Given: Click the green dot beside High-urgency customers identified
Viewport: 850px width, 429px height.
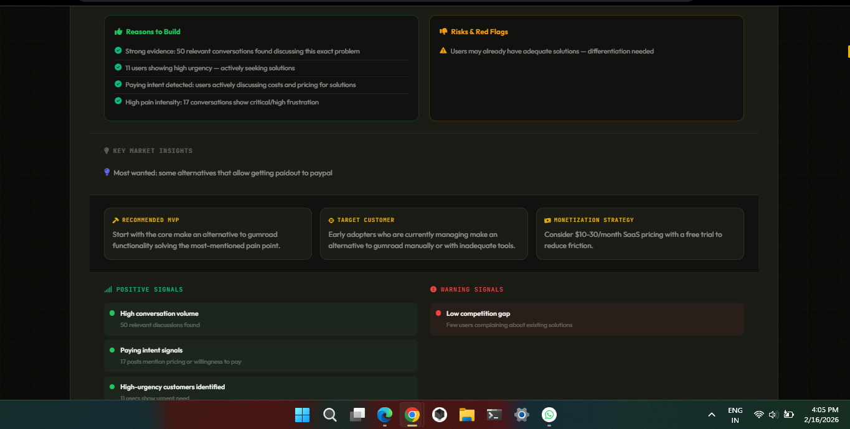Looking at the screenshot, I should (x=112, y=387).
